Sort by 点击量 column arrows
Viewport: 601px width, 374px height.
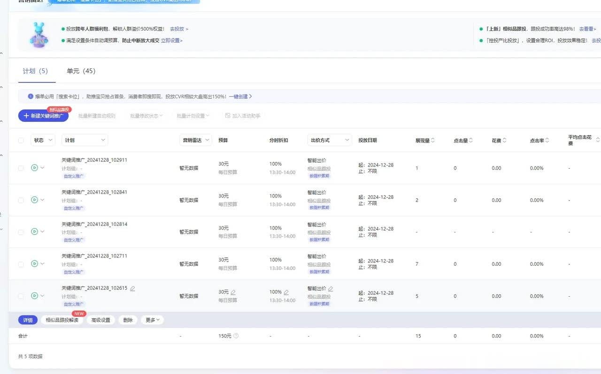470,140
